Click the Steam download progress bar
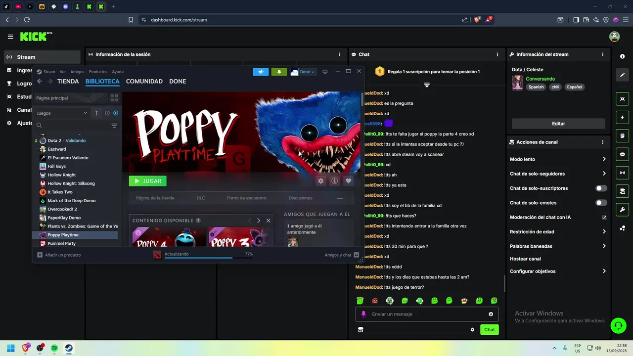This screenshot has height=356, width=633. (208, 258)
